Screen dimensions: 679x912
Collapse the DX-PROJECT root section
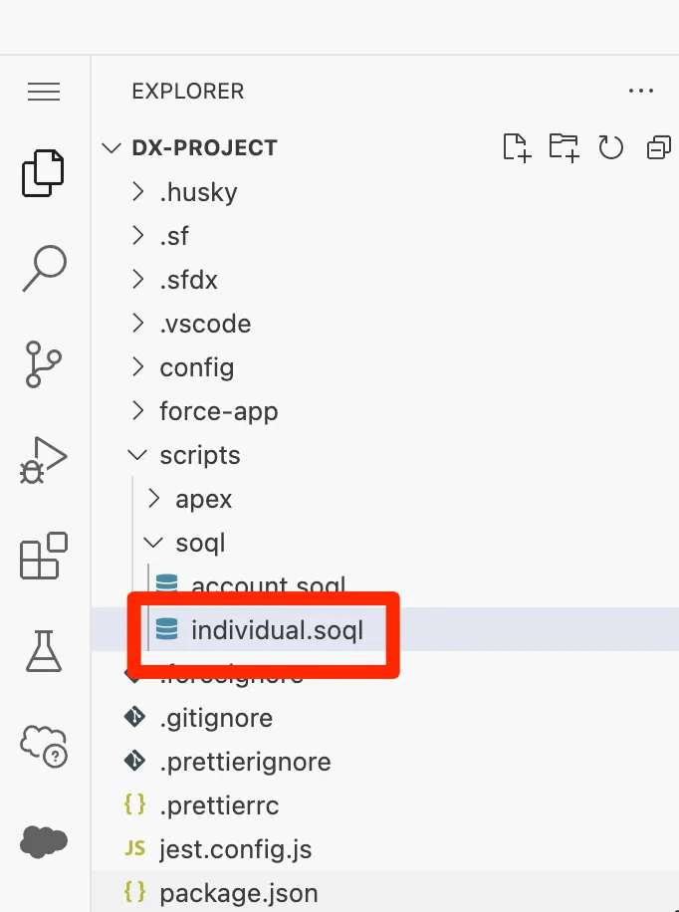tap(204, 147)
